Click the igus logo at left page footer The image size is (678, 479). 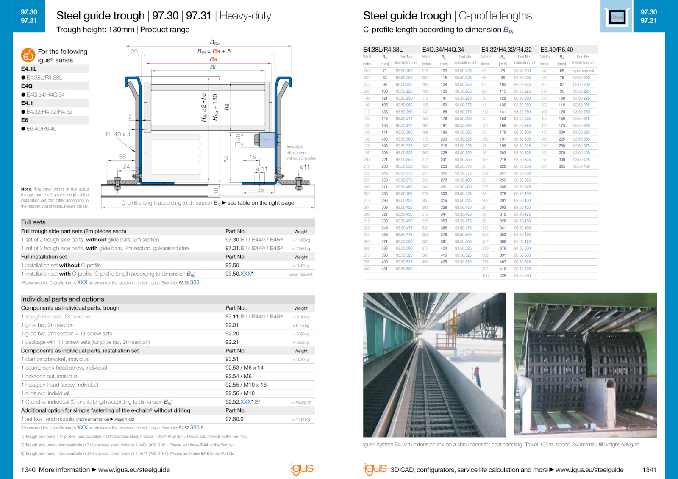302,469
